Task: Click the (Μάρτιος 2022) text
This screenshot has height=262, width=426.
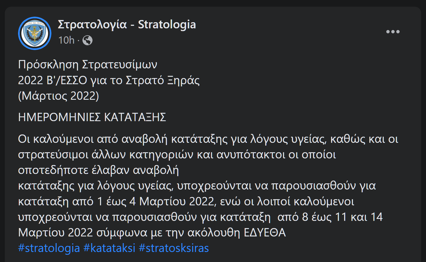Action: 58,96
